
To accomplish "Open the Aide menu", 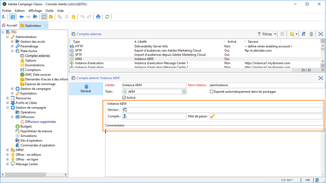I will tap(60, 10).
